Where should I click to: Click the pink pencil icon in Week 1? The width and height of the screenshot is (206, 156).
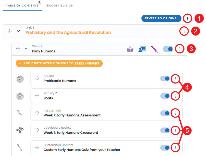pos(154,49)
